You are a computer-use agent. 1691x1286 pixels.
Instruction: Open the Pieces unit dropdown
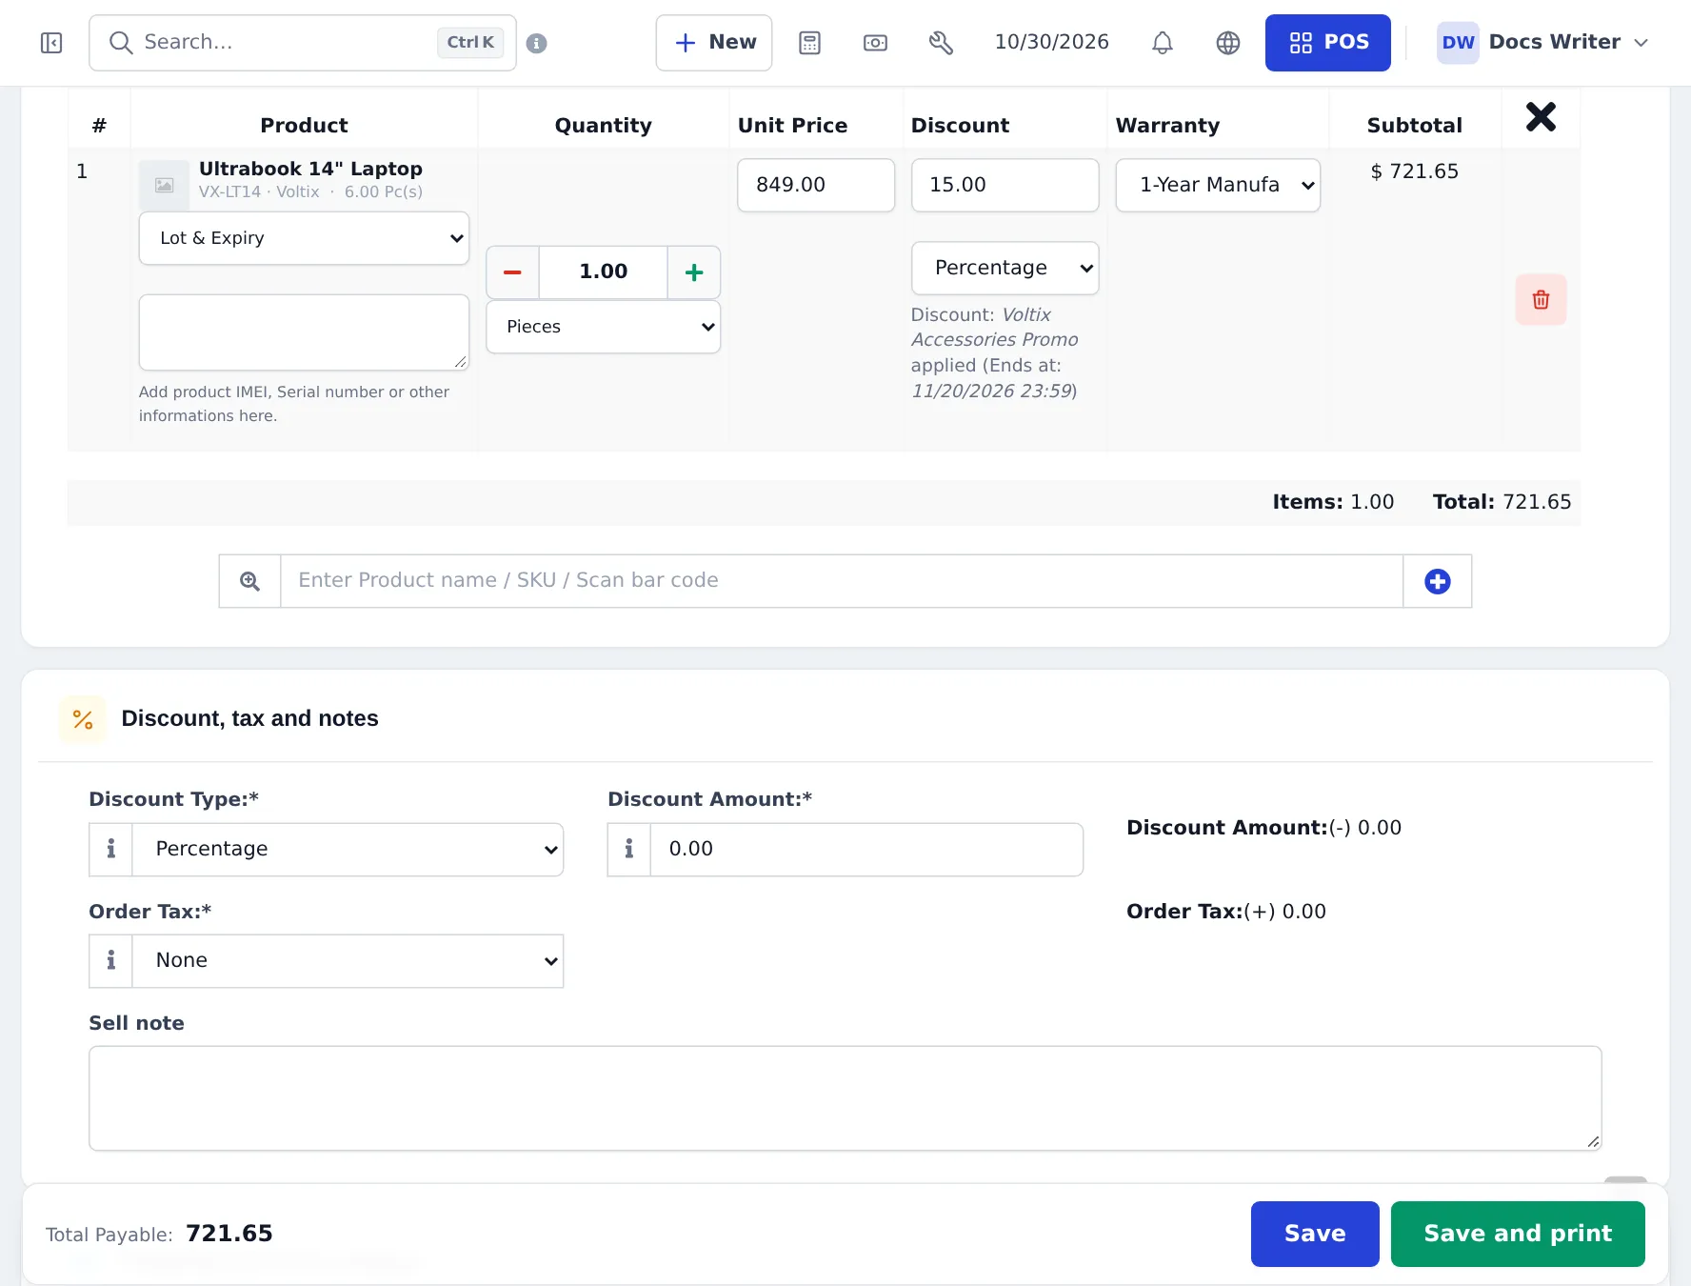[603, 327]
